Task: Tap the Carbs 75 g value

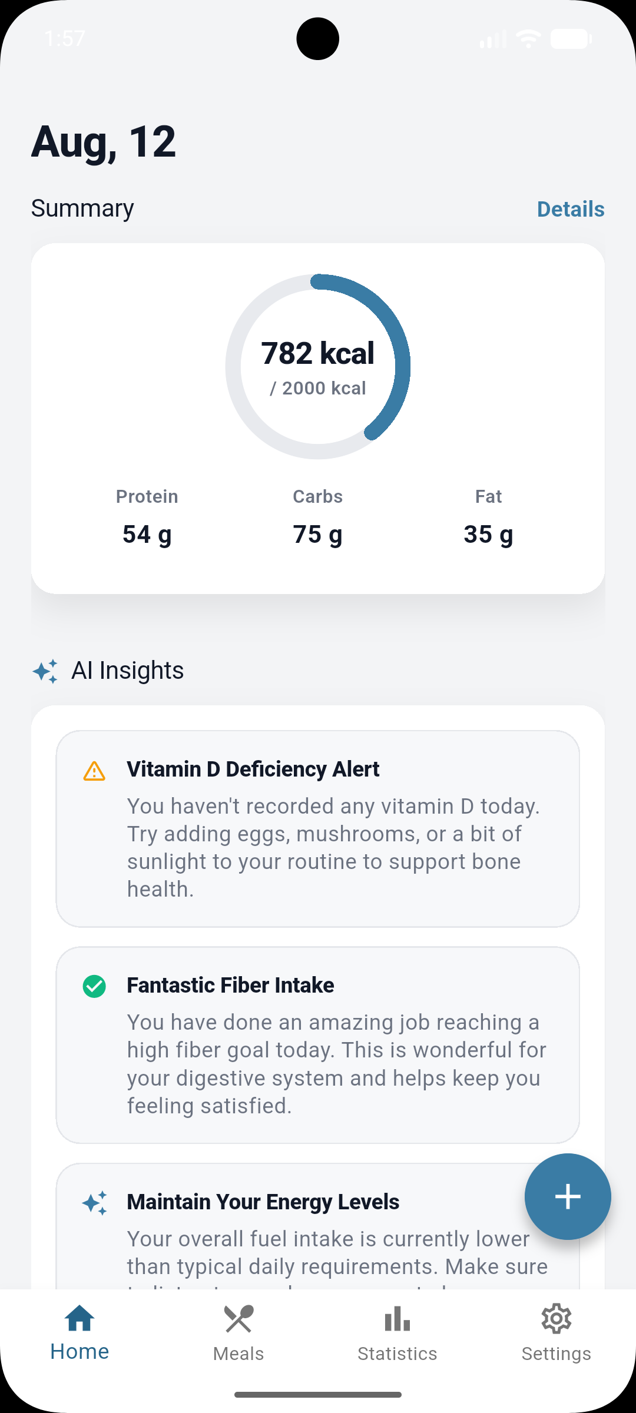Action: click(x=318, y=535)
